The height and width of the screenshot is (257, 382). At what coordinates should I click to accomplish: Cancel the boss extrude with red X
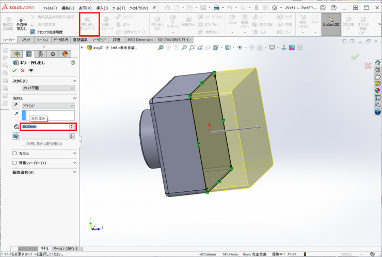click(23, 70)
